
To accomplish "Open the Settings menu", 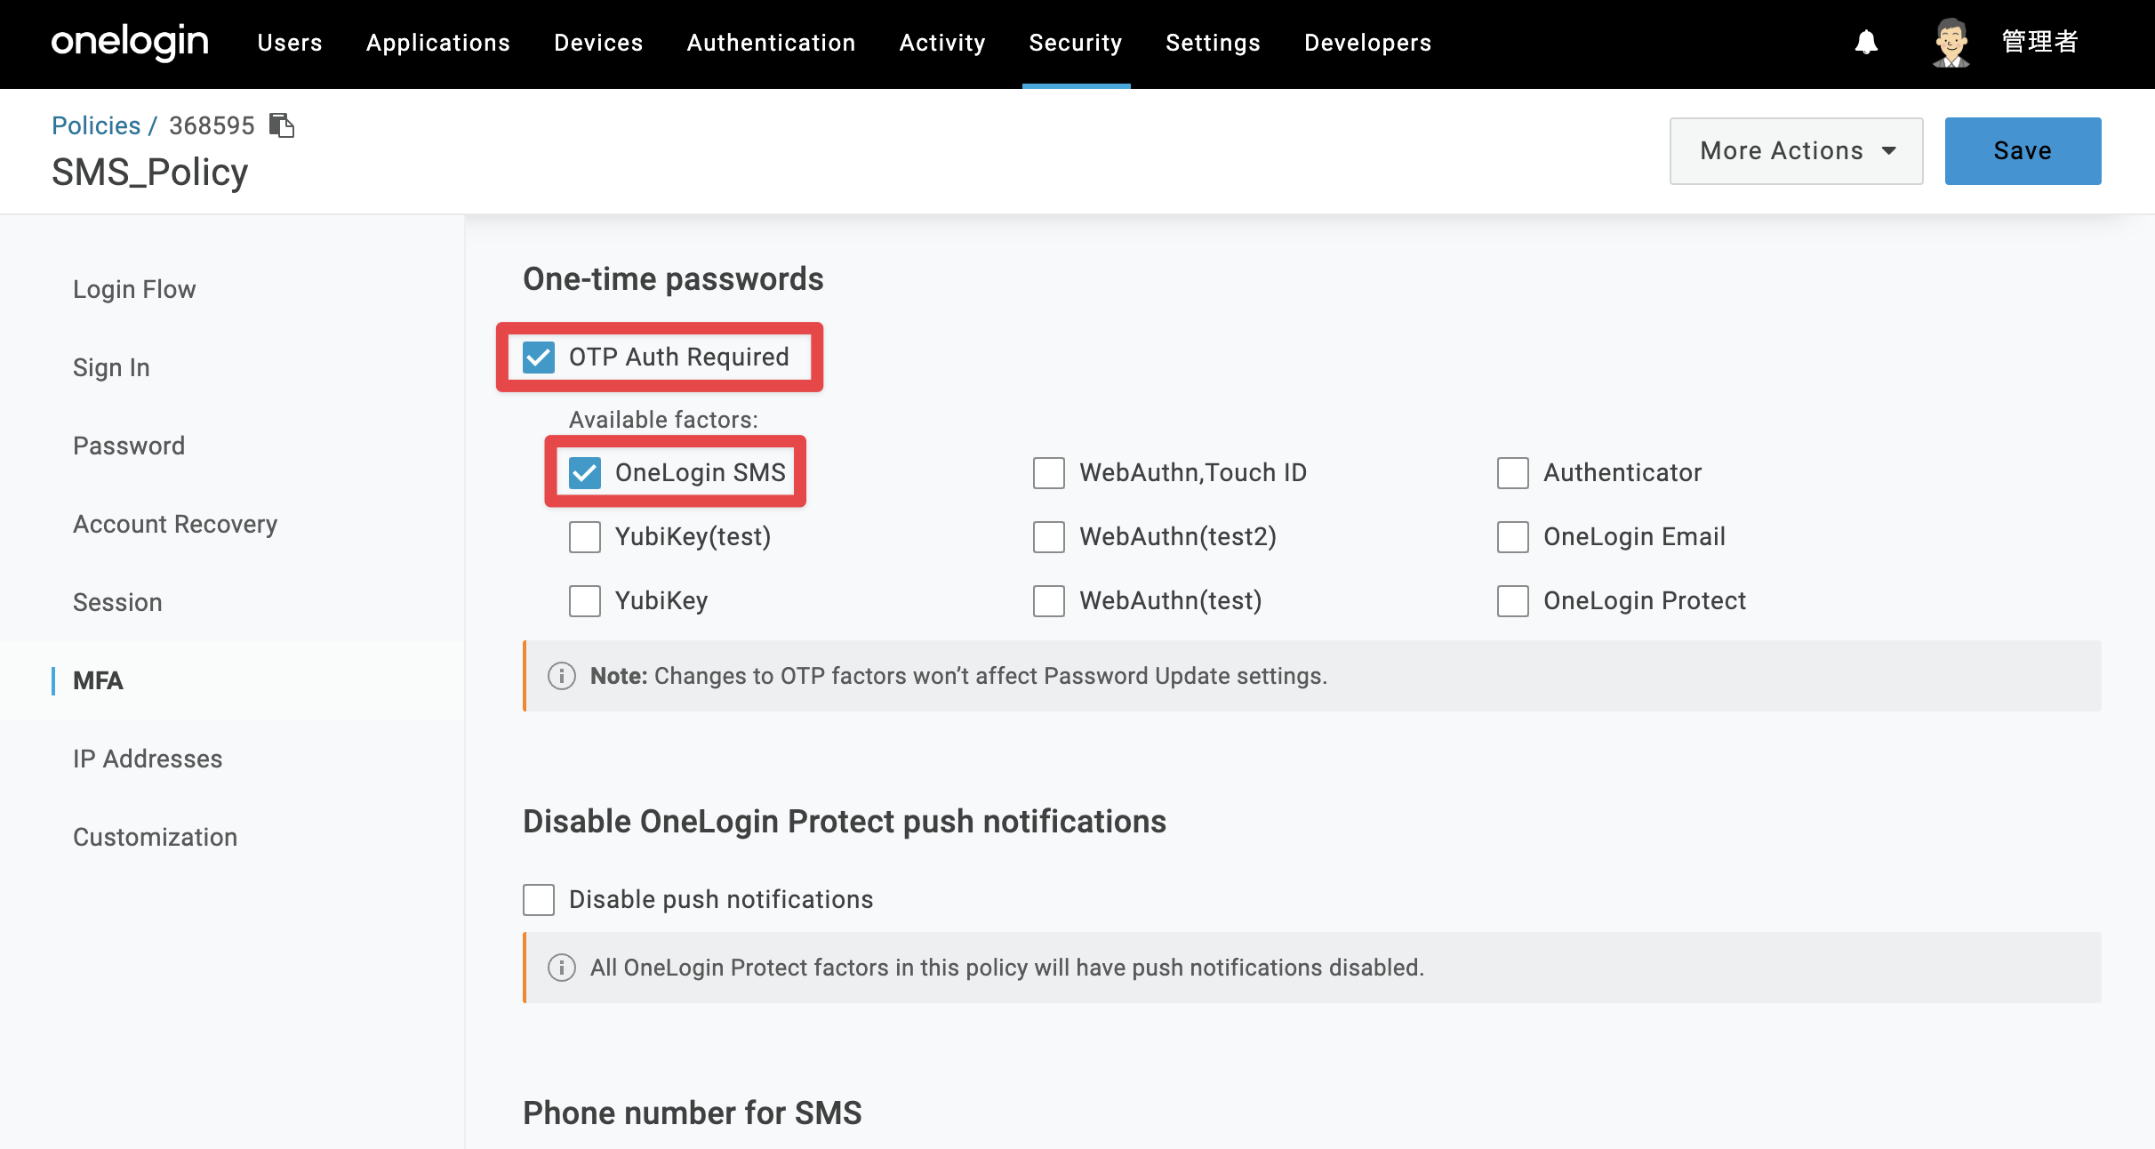I will tap(1213, 43).
